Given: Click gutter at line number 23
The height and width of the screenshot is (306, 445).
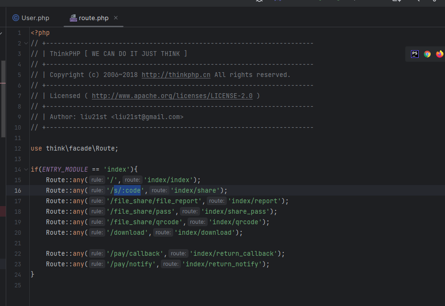Looking at the screenshot, I should click(x=18, y=264).
